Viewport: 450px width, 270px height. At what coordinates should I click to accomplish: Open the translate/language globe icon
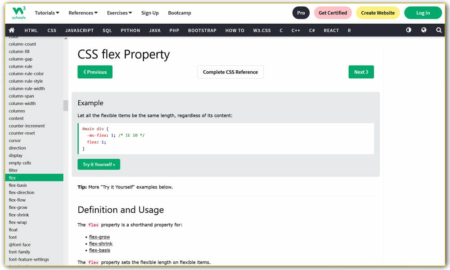click(423, 30)
